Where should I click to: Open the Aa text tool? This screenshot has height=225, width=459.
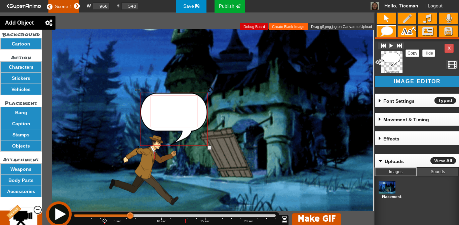tap(407, 31)
